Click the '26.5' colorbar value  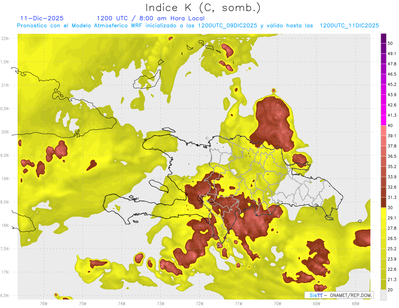pos(392,239)
